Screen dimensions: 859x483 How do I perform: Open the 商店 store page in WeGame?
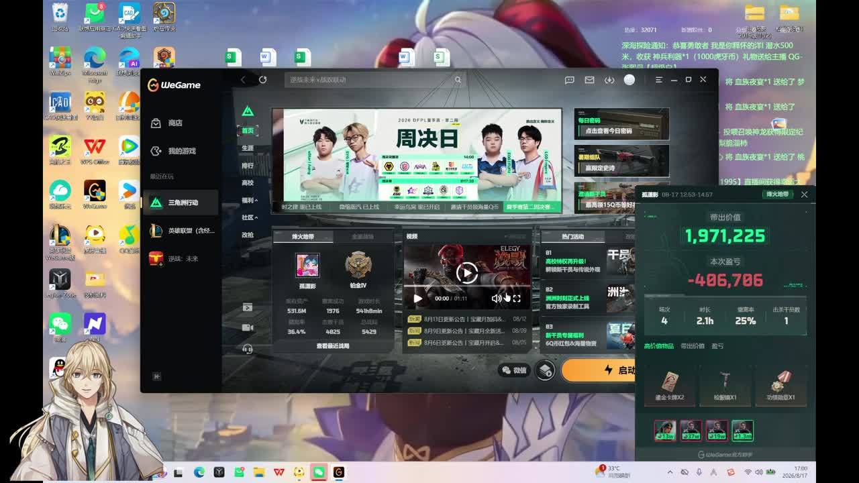tap(167, 123)
